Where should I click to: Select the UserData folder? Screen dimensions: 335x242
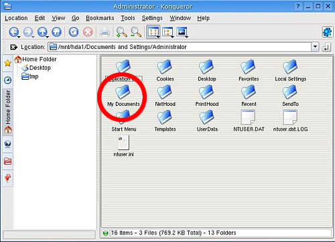pos(207,121)
